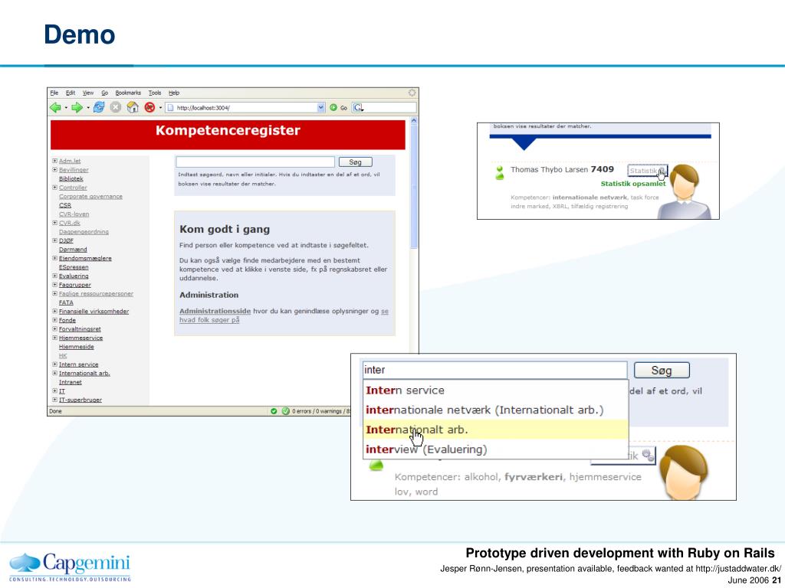Open the Dagpengeordning sidebar link
Screen dimensions: 785x588
click(x=84, y=232)
